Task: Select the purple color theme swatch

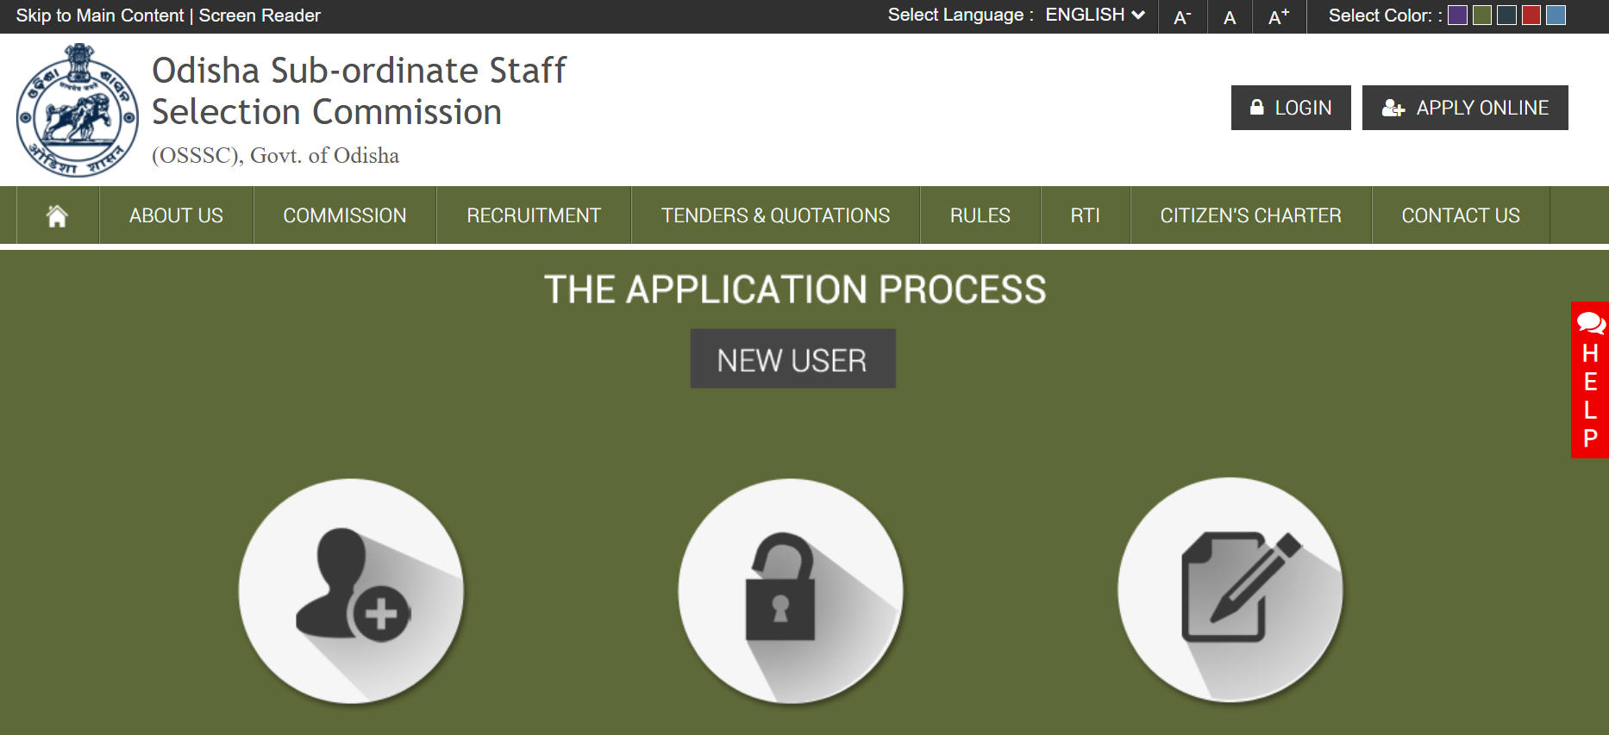Action: 1457,16
